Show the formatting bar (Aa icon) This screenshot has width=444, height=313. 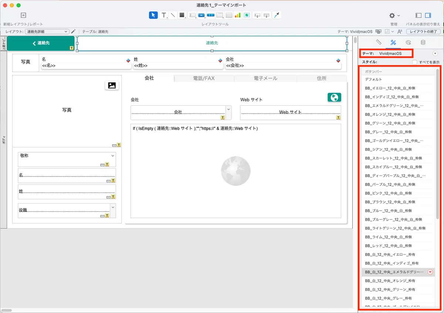(x=400, y=31)
